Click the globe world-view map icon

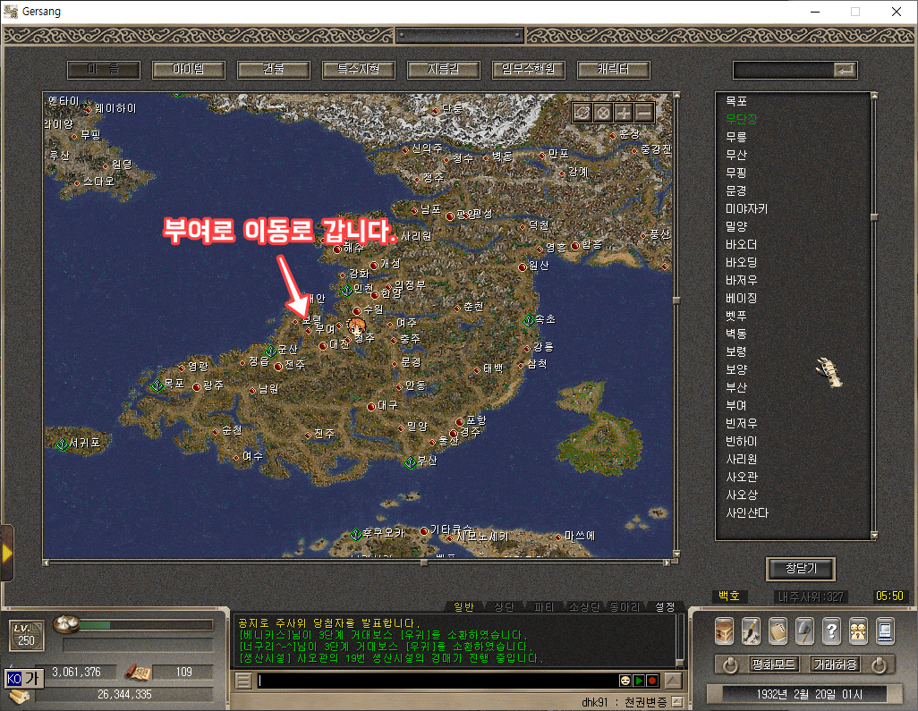pos(582,113)
